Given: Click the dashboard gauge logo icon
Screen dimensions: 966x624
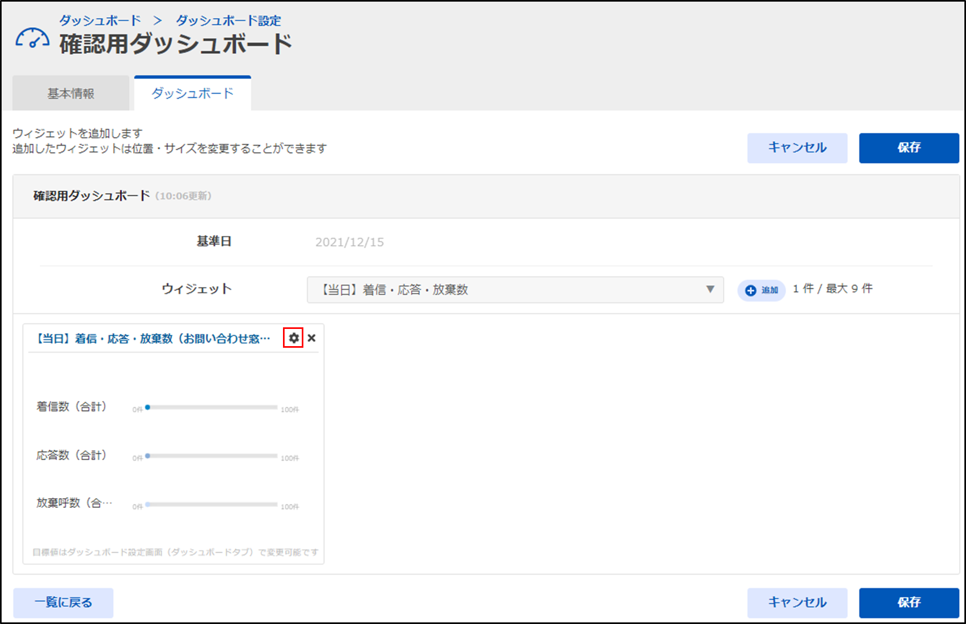Looking at the screenshot, I should [32, 39].
